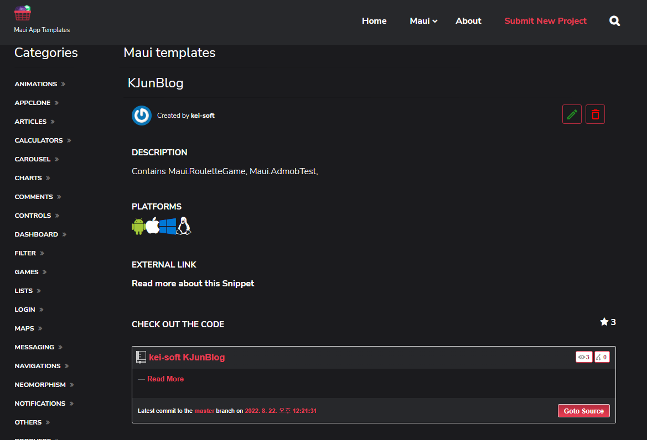Click the Goto Source button
This screenshot has height=440, width=647.
click(583, 411)
